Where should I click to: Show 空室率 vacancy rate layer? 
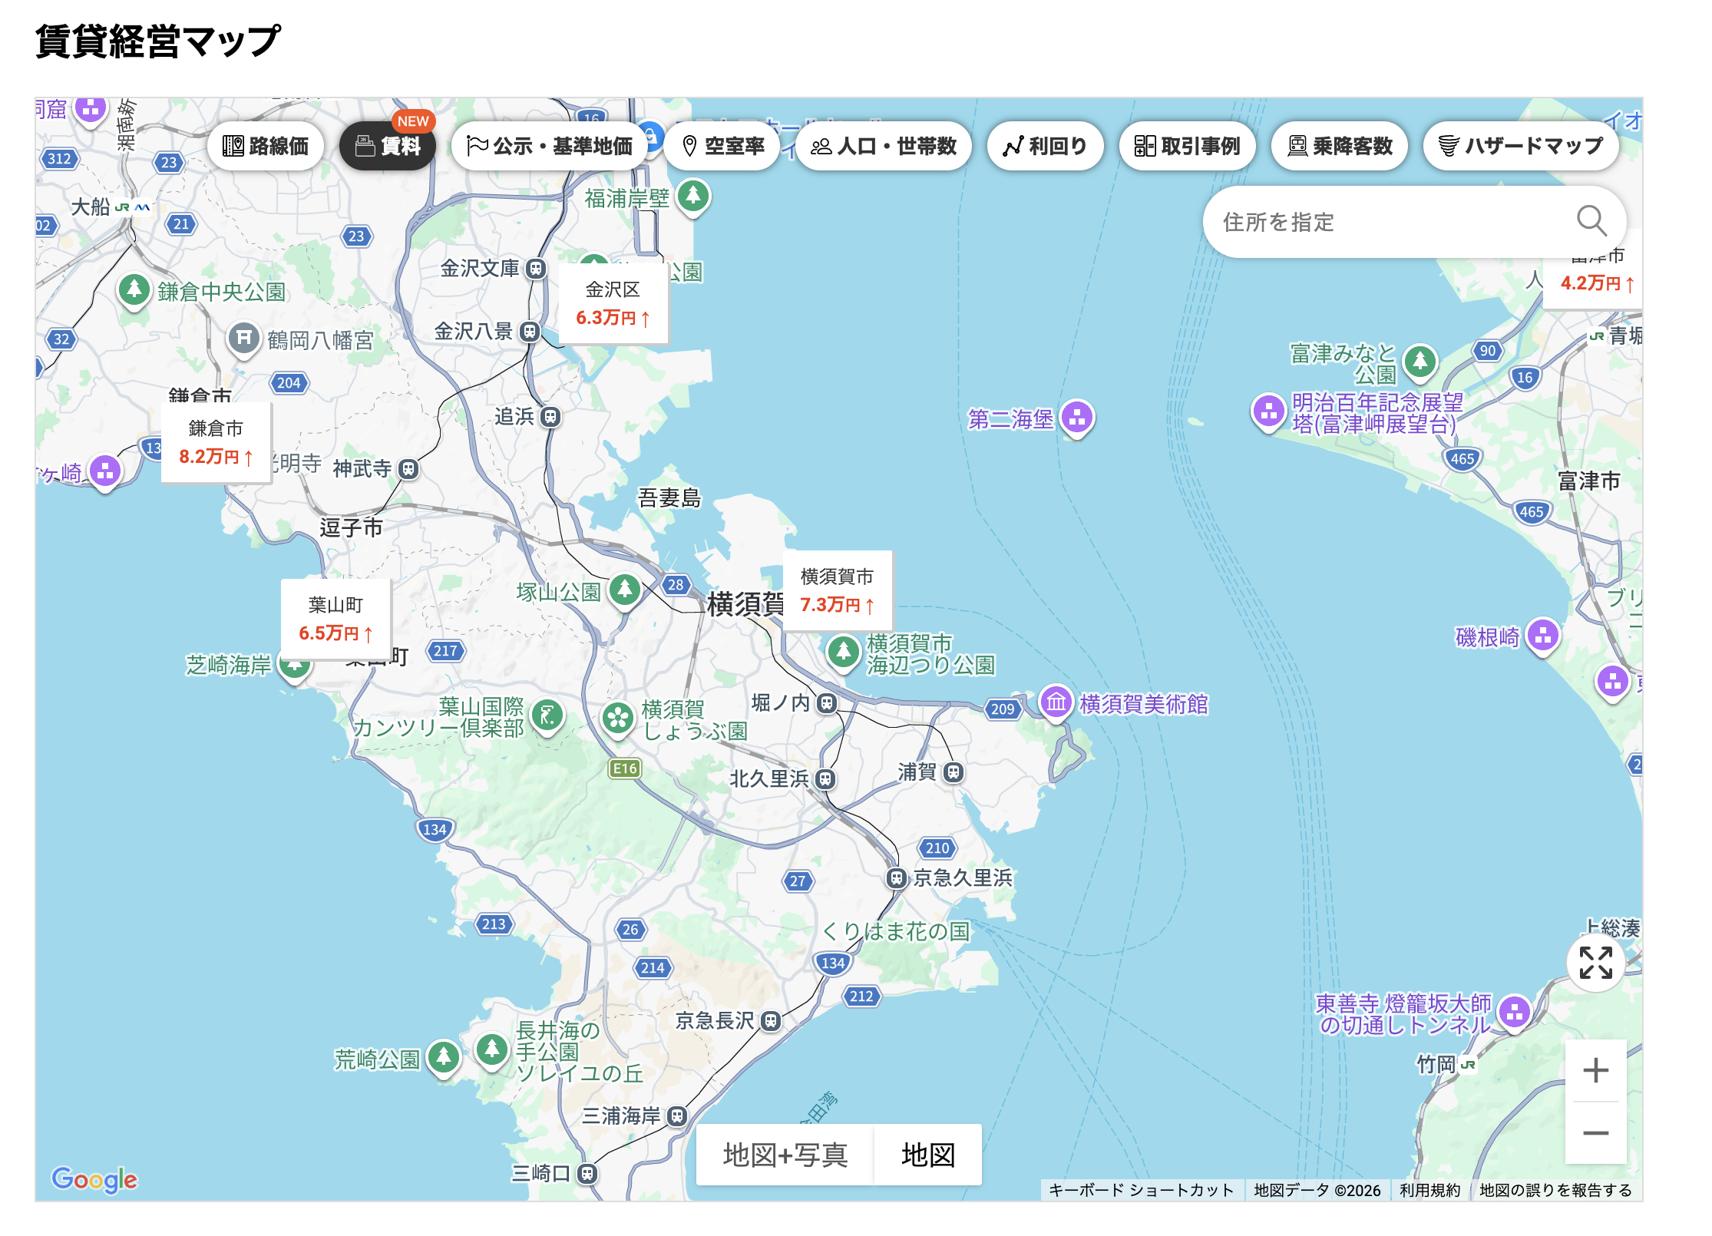tap(722, 146)
